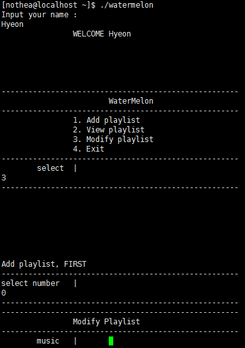Viewport: 245px width, 348px height.
Task: Select the '3. Modify playlist' menu line
Action: [x=113, y=139]
